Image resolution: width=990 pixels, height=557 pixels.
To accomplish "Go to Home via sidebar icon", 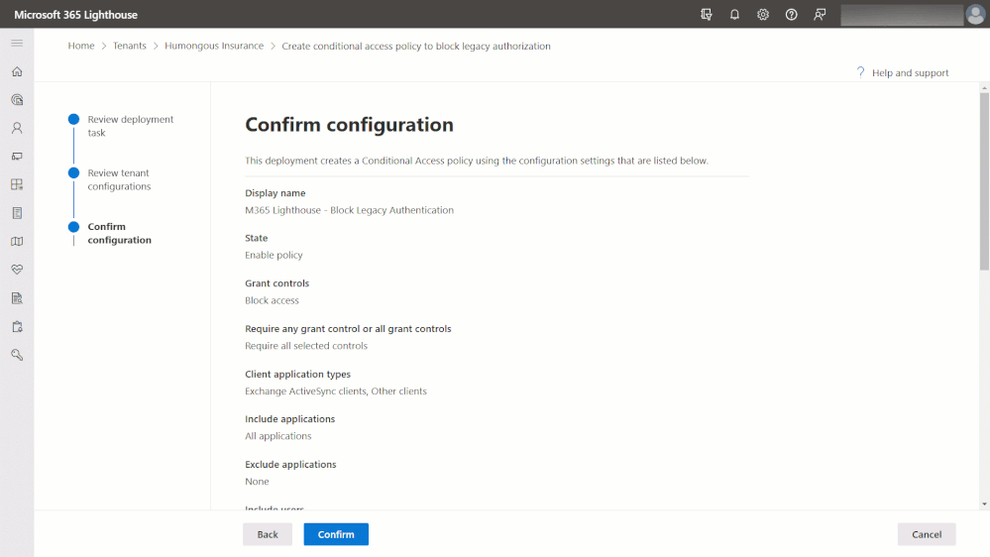I will 17,71.
